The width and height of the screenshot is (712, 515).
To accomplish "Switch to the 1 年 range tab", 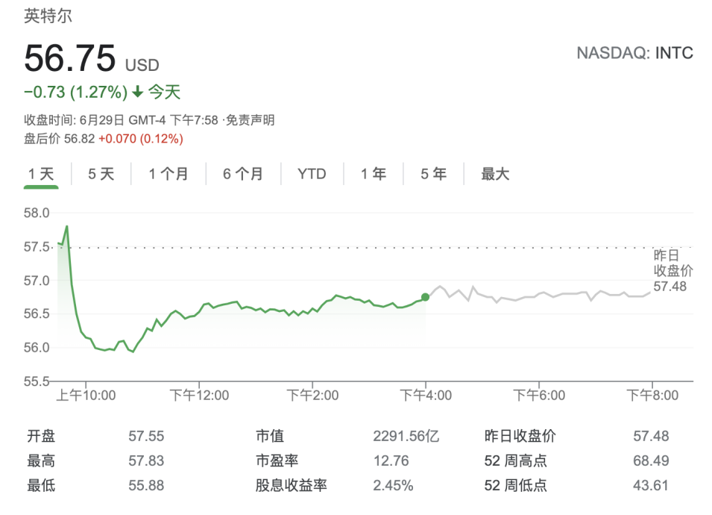I will (x=374, y=174).
